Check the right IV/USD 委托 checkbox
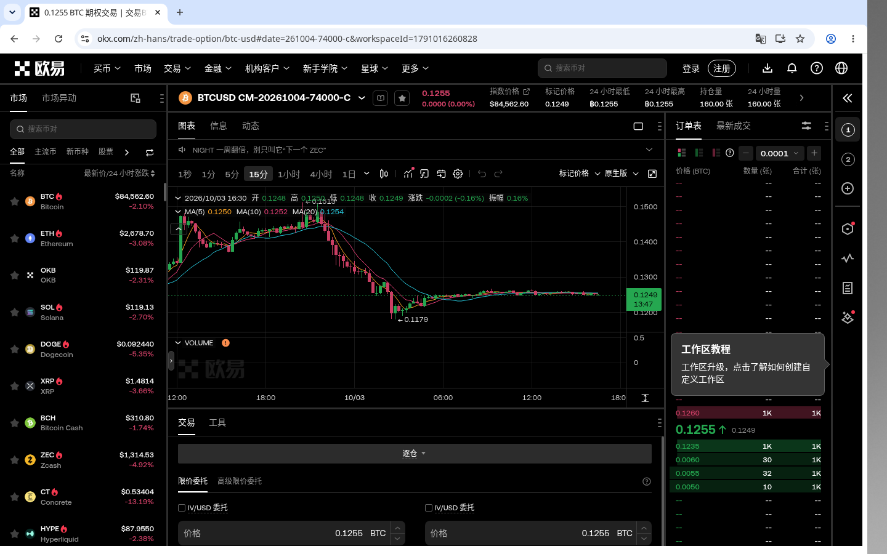 click(x=429, y=508)
